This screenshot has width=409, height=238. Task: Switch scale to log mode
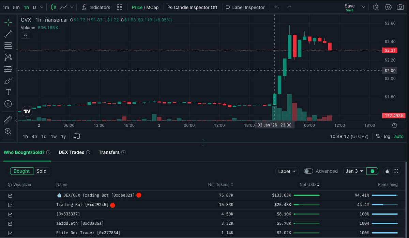click(387, 136)
